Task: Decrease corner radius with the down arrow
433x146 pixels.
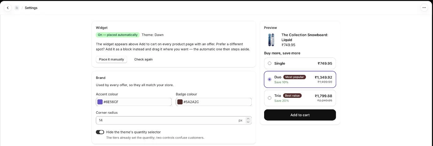Action: [x=248, y=122]
